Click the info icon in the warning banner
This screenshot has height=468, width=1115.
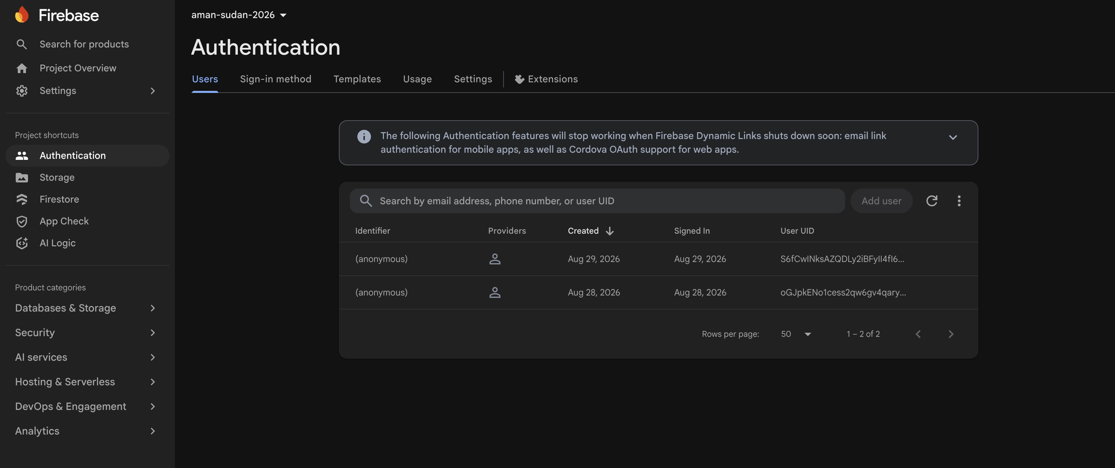364,136
